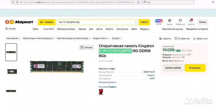This screenshot has width=216, height=108.
Task: Open the Books category
Action: [x=35, y=29]
